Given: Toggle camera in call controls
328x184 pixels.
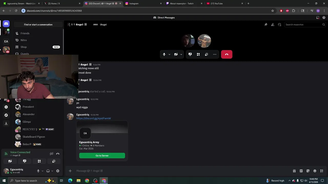Looking at the screenshot, I should [176, 54].
